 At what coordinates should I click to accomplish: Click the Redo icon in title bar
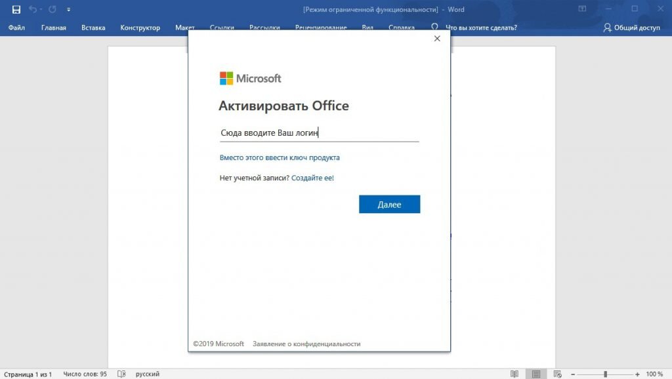coord(52,9)
